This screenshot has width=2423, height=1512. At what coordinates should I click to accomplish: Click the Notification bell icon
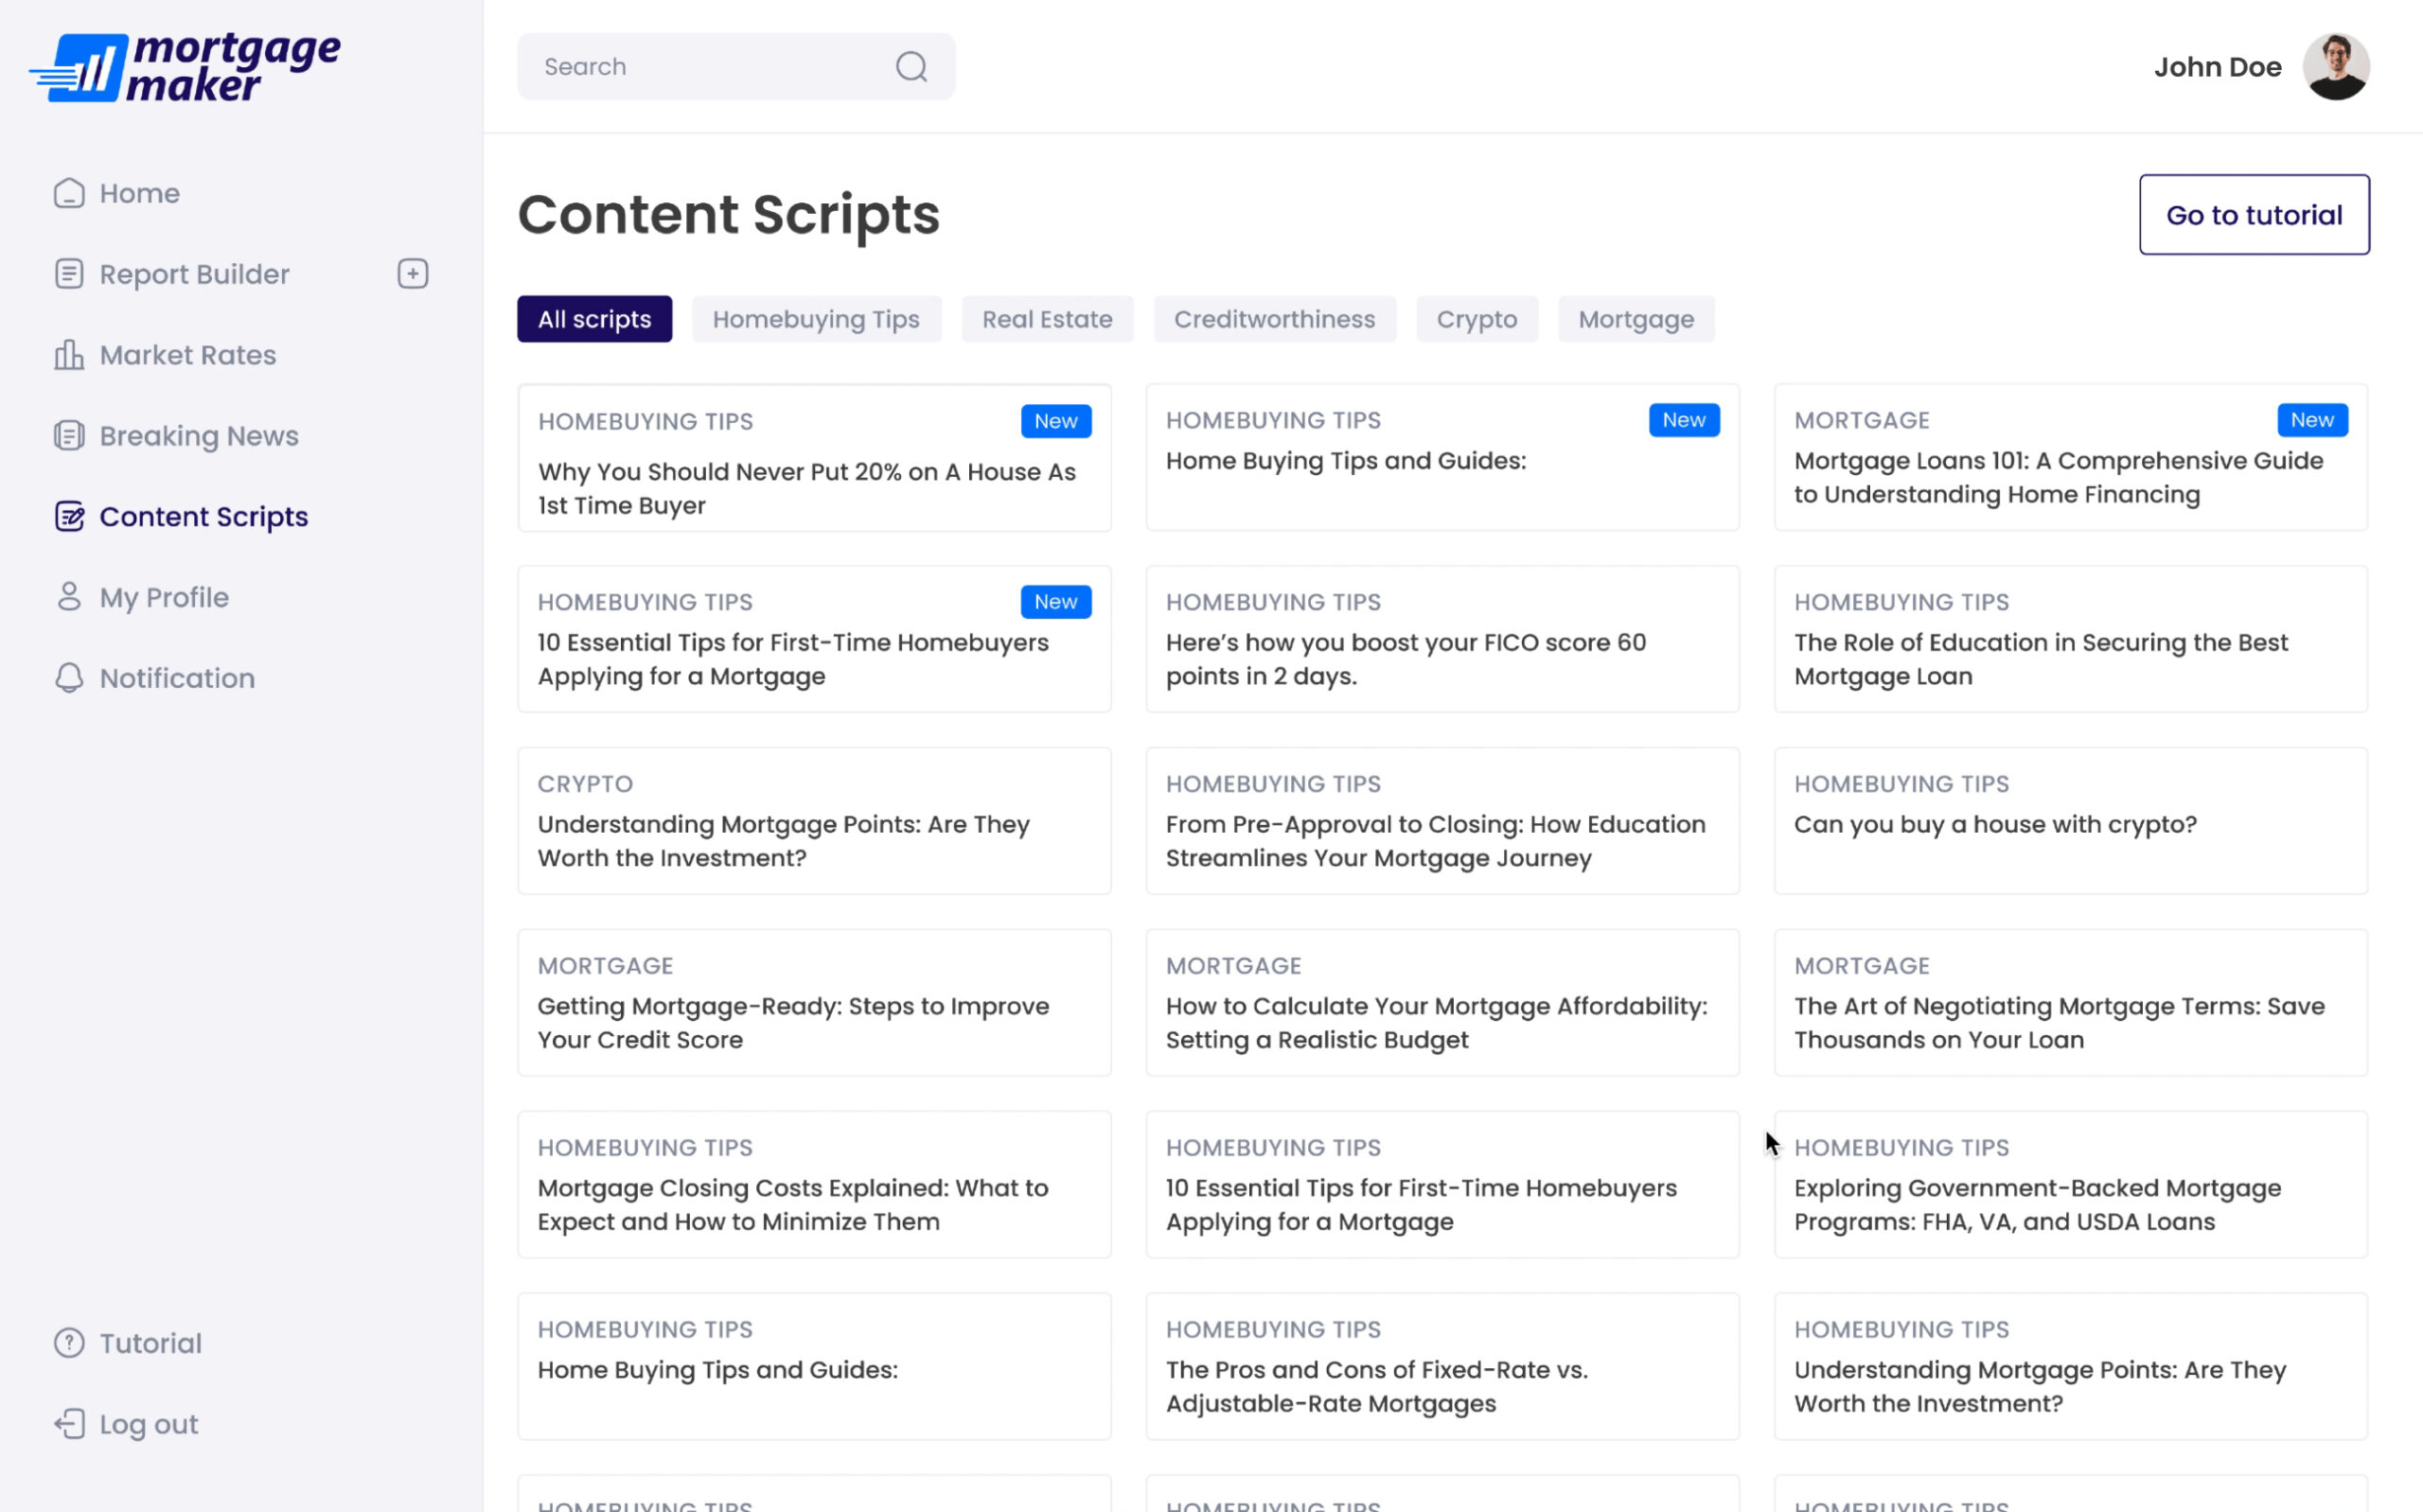tap(69, 678)
